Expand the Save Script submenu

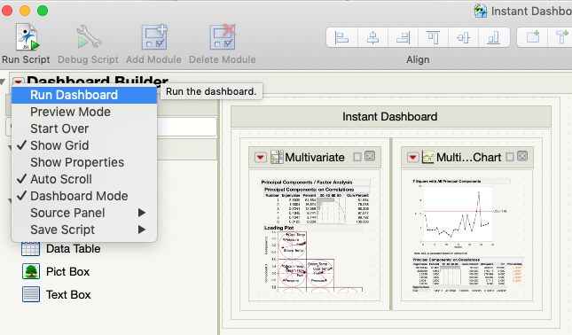pyautogui.click(x=84, y=230)
